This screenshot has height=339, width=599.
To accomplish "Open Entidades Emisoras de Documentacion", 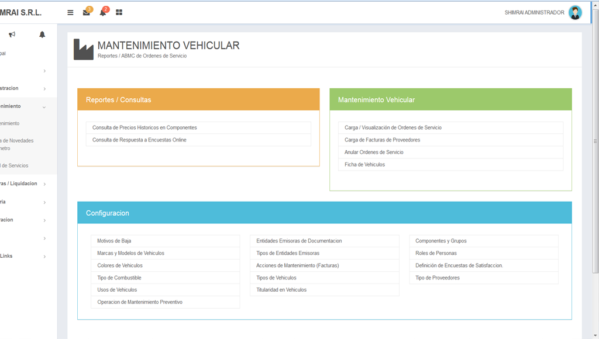I will click(x=324, y=241).
